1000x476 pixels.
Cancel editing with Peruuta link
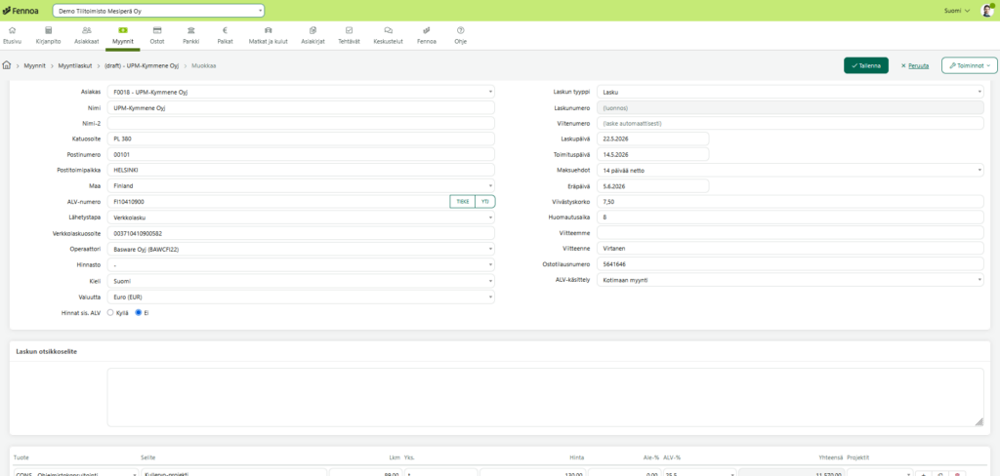[914, 65]
